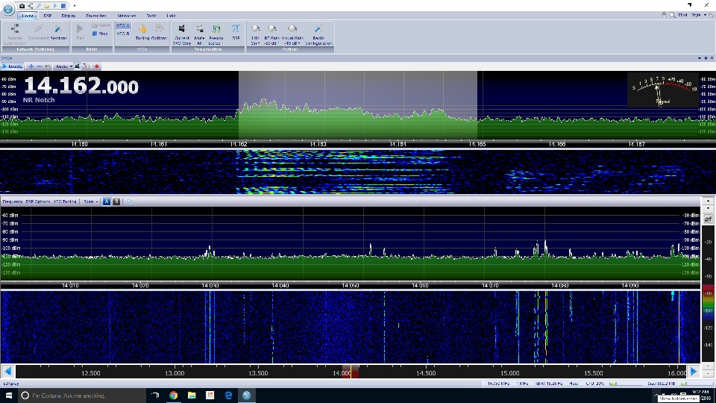Switch to the Home ribbon tab
This screenshot has width=716, height=403.
pos(28,16)
